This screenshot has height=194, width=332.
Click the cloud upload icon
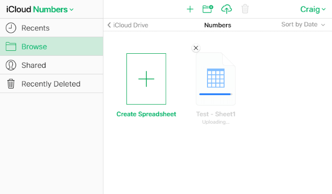(x=227, y=9)
